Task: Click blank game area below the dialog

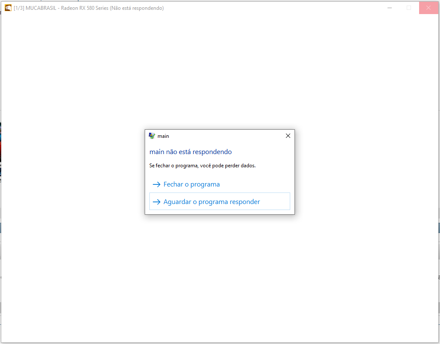Action: point(220,277)
